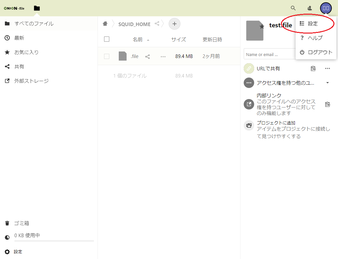338x259 pixels.
Task: Open three-dot actions menu for .file row
Action: pyautogui.click(x=163, y=56)
